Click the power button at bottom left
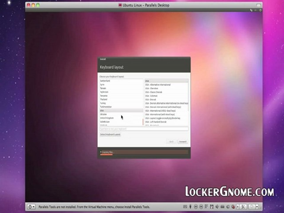This screenshot has width=284, height=213. tap(30, 207)
